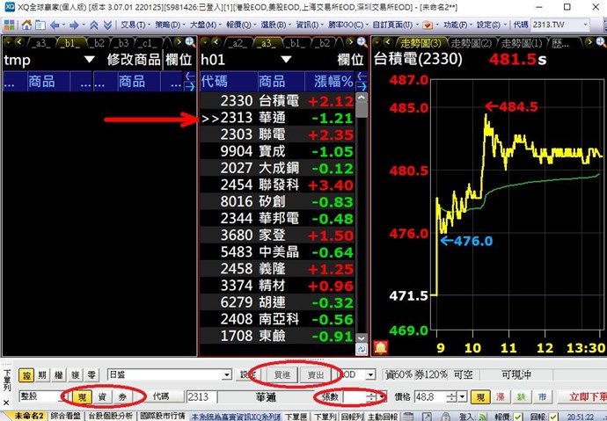Viewport: 607px width, 421px height.
Task: Open the ROD order type dropdown
Action: [x=370, y=374]
